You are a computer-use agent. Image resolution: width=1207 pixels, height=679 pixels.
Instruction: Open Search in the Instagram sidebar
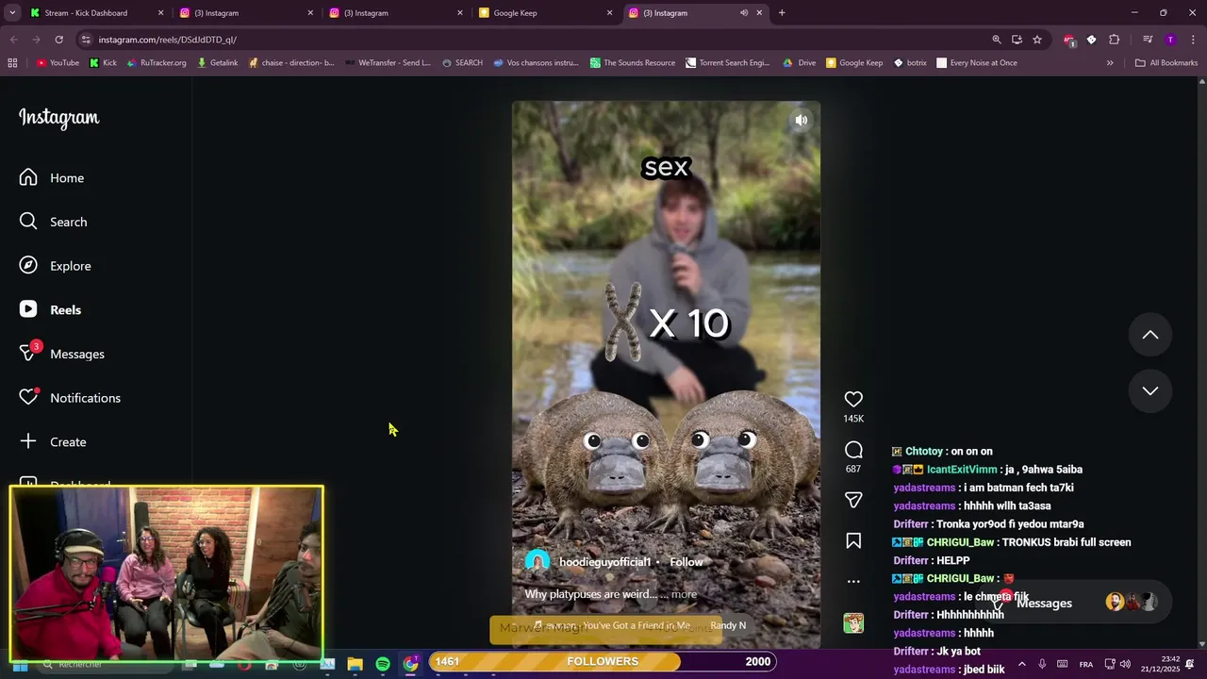coord(53,222)
